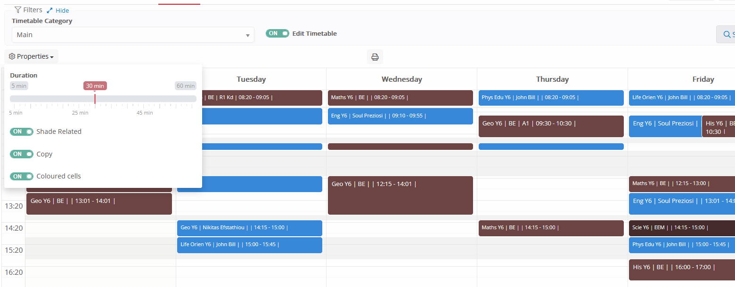Click the printer icon above the timetable
The image size is (735, 287).
(375, 57)
